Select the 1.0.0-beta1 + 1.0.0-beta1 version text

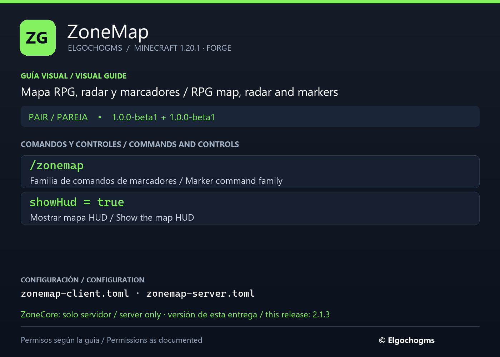point(164,117)
